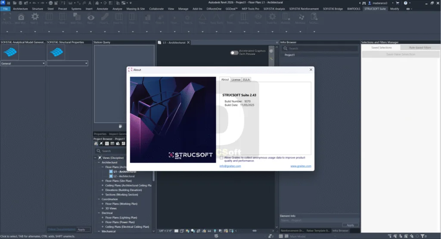The height and width of the screenshot is (239, 441).
Task: Click the filter funnel icon in status bar
Action: click(422, 236)
